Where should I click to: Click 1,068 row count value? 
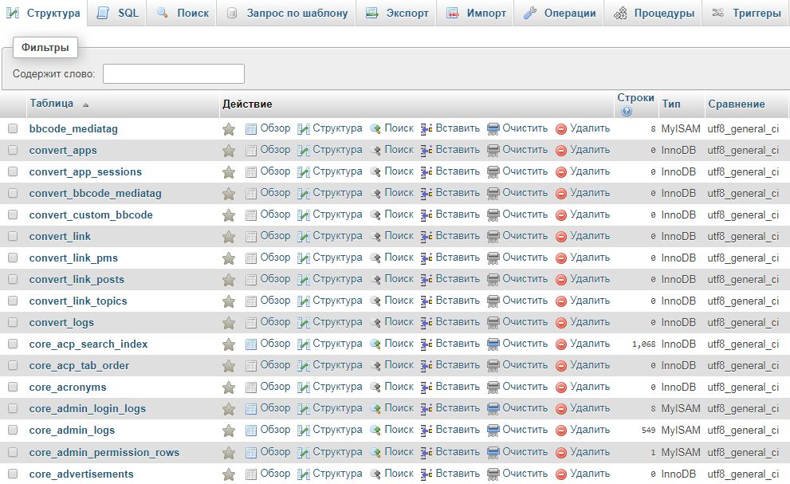644,344
